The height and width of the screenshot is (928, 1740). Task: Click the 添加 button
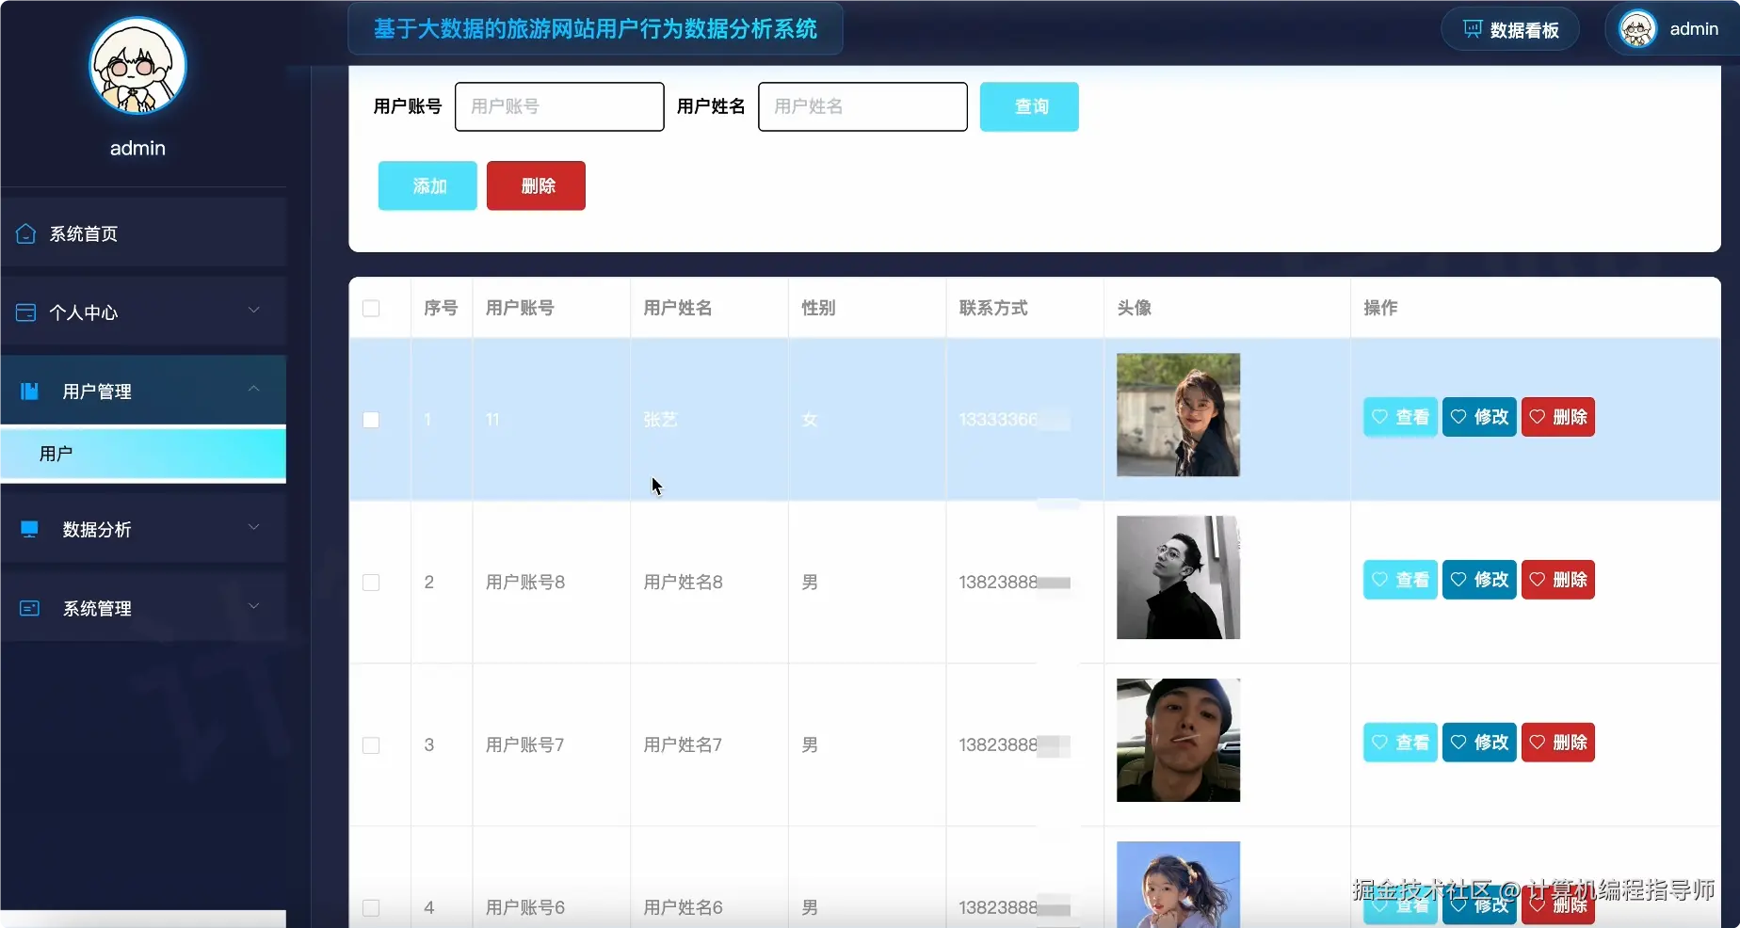coord(427,185)
